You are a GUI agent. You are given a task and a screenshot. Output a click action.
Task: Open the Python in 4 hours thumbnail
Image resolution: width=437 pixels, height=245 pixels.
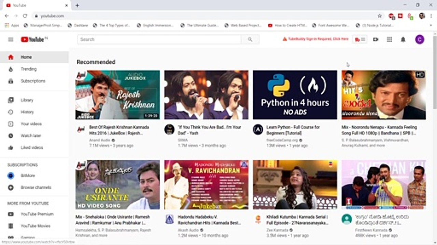pos(295,95)
